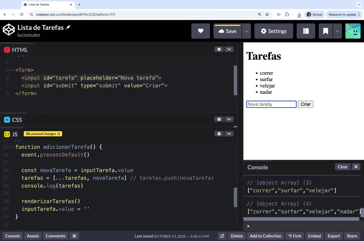Click the heart icon to love pen
This screenshot has height=241, width=364.
click(201, 31)
